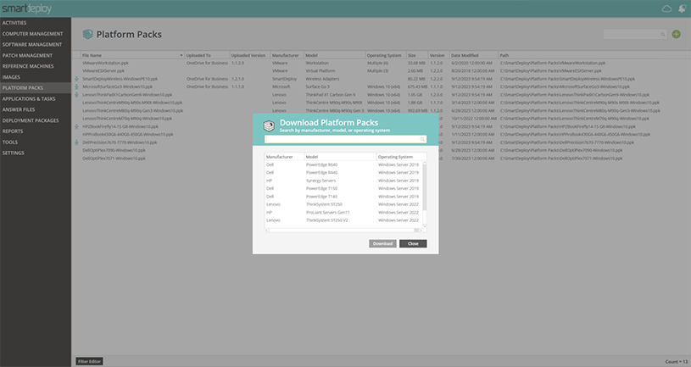Select LenovoThinkCentreM80q-M90q-Gen3-Windows10.ppk row

tap(132, 110)
